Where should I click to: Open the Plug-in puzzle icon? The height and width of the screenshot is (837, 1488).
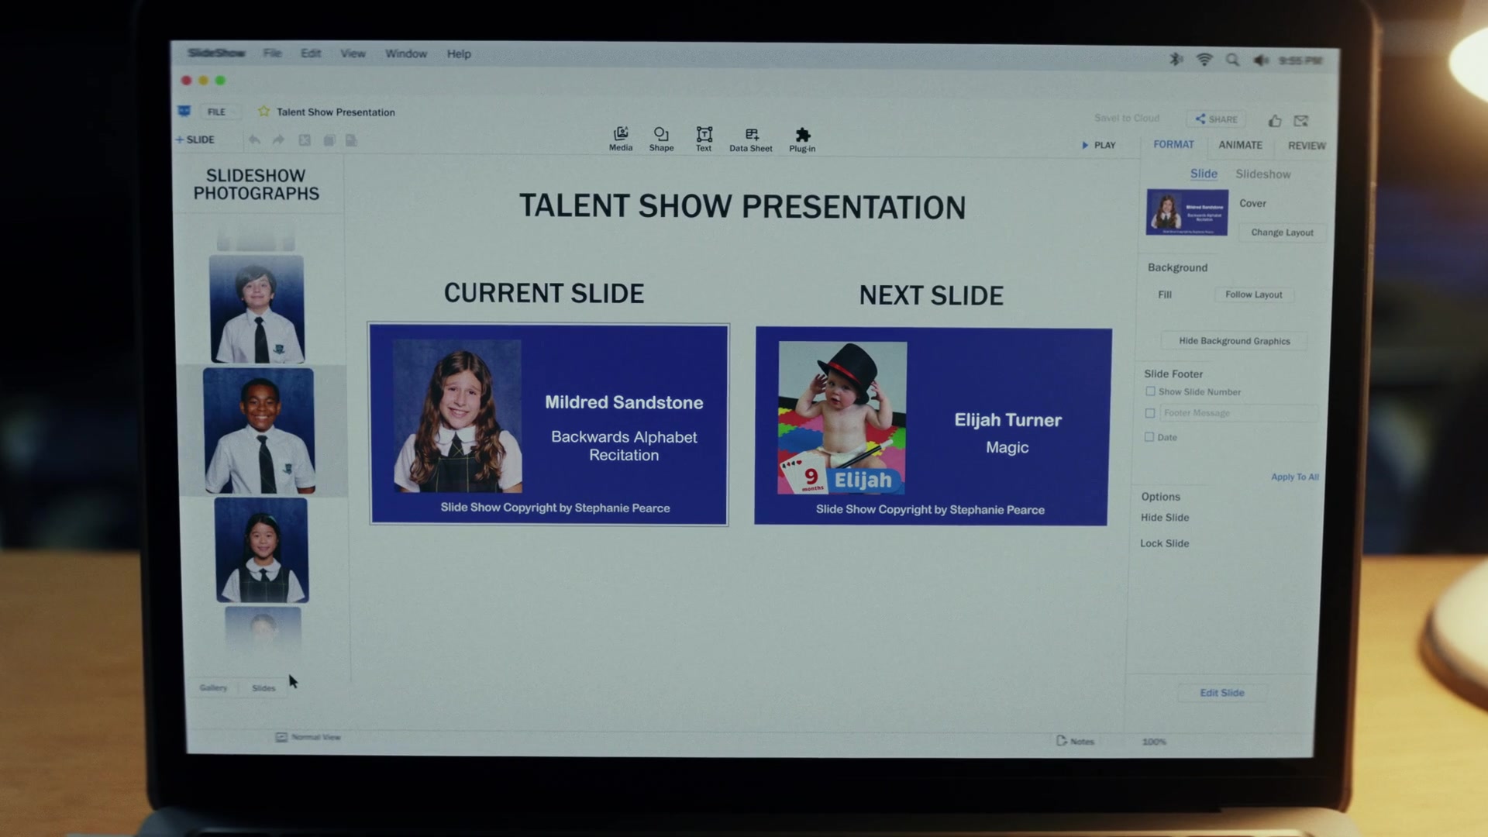(x=802, y=140)
